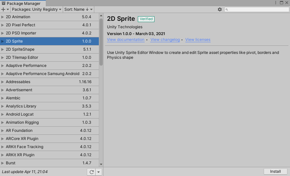Select Animation Rigging package
The image size is (290, 176).
49,122
